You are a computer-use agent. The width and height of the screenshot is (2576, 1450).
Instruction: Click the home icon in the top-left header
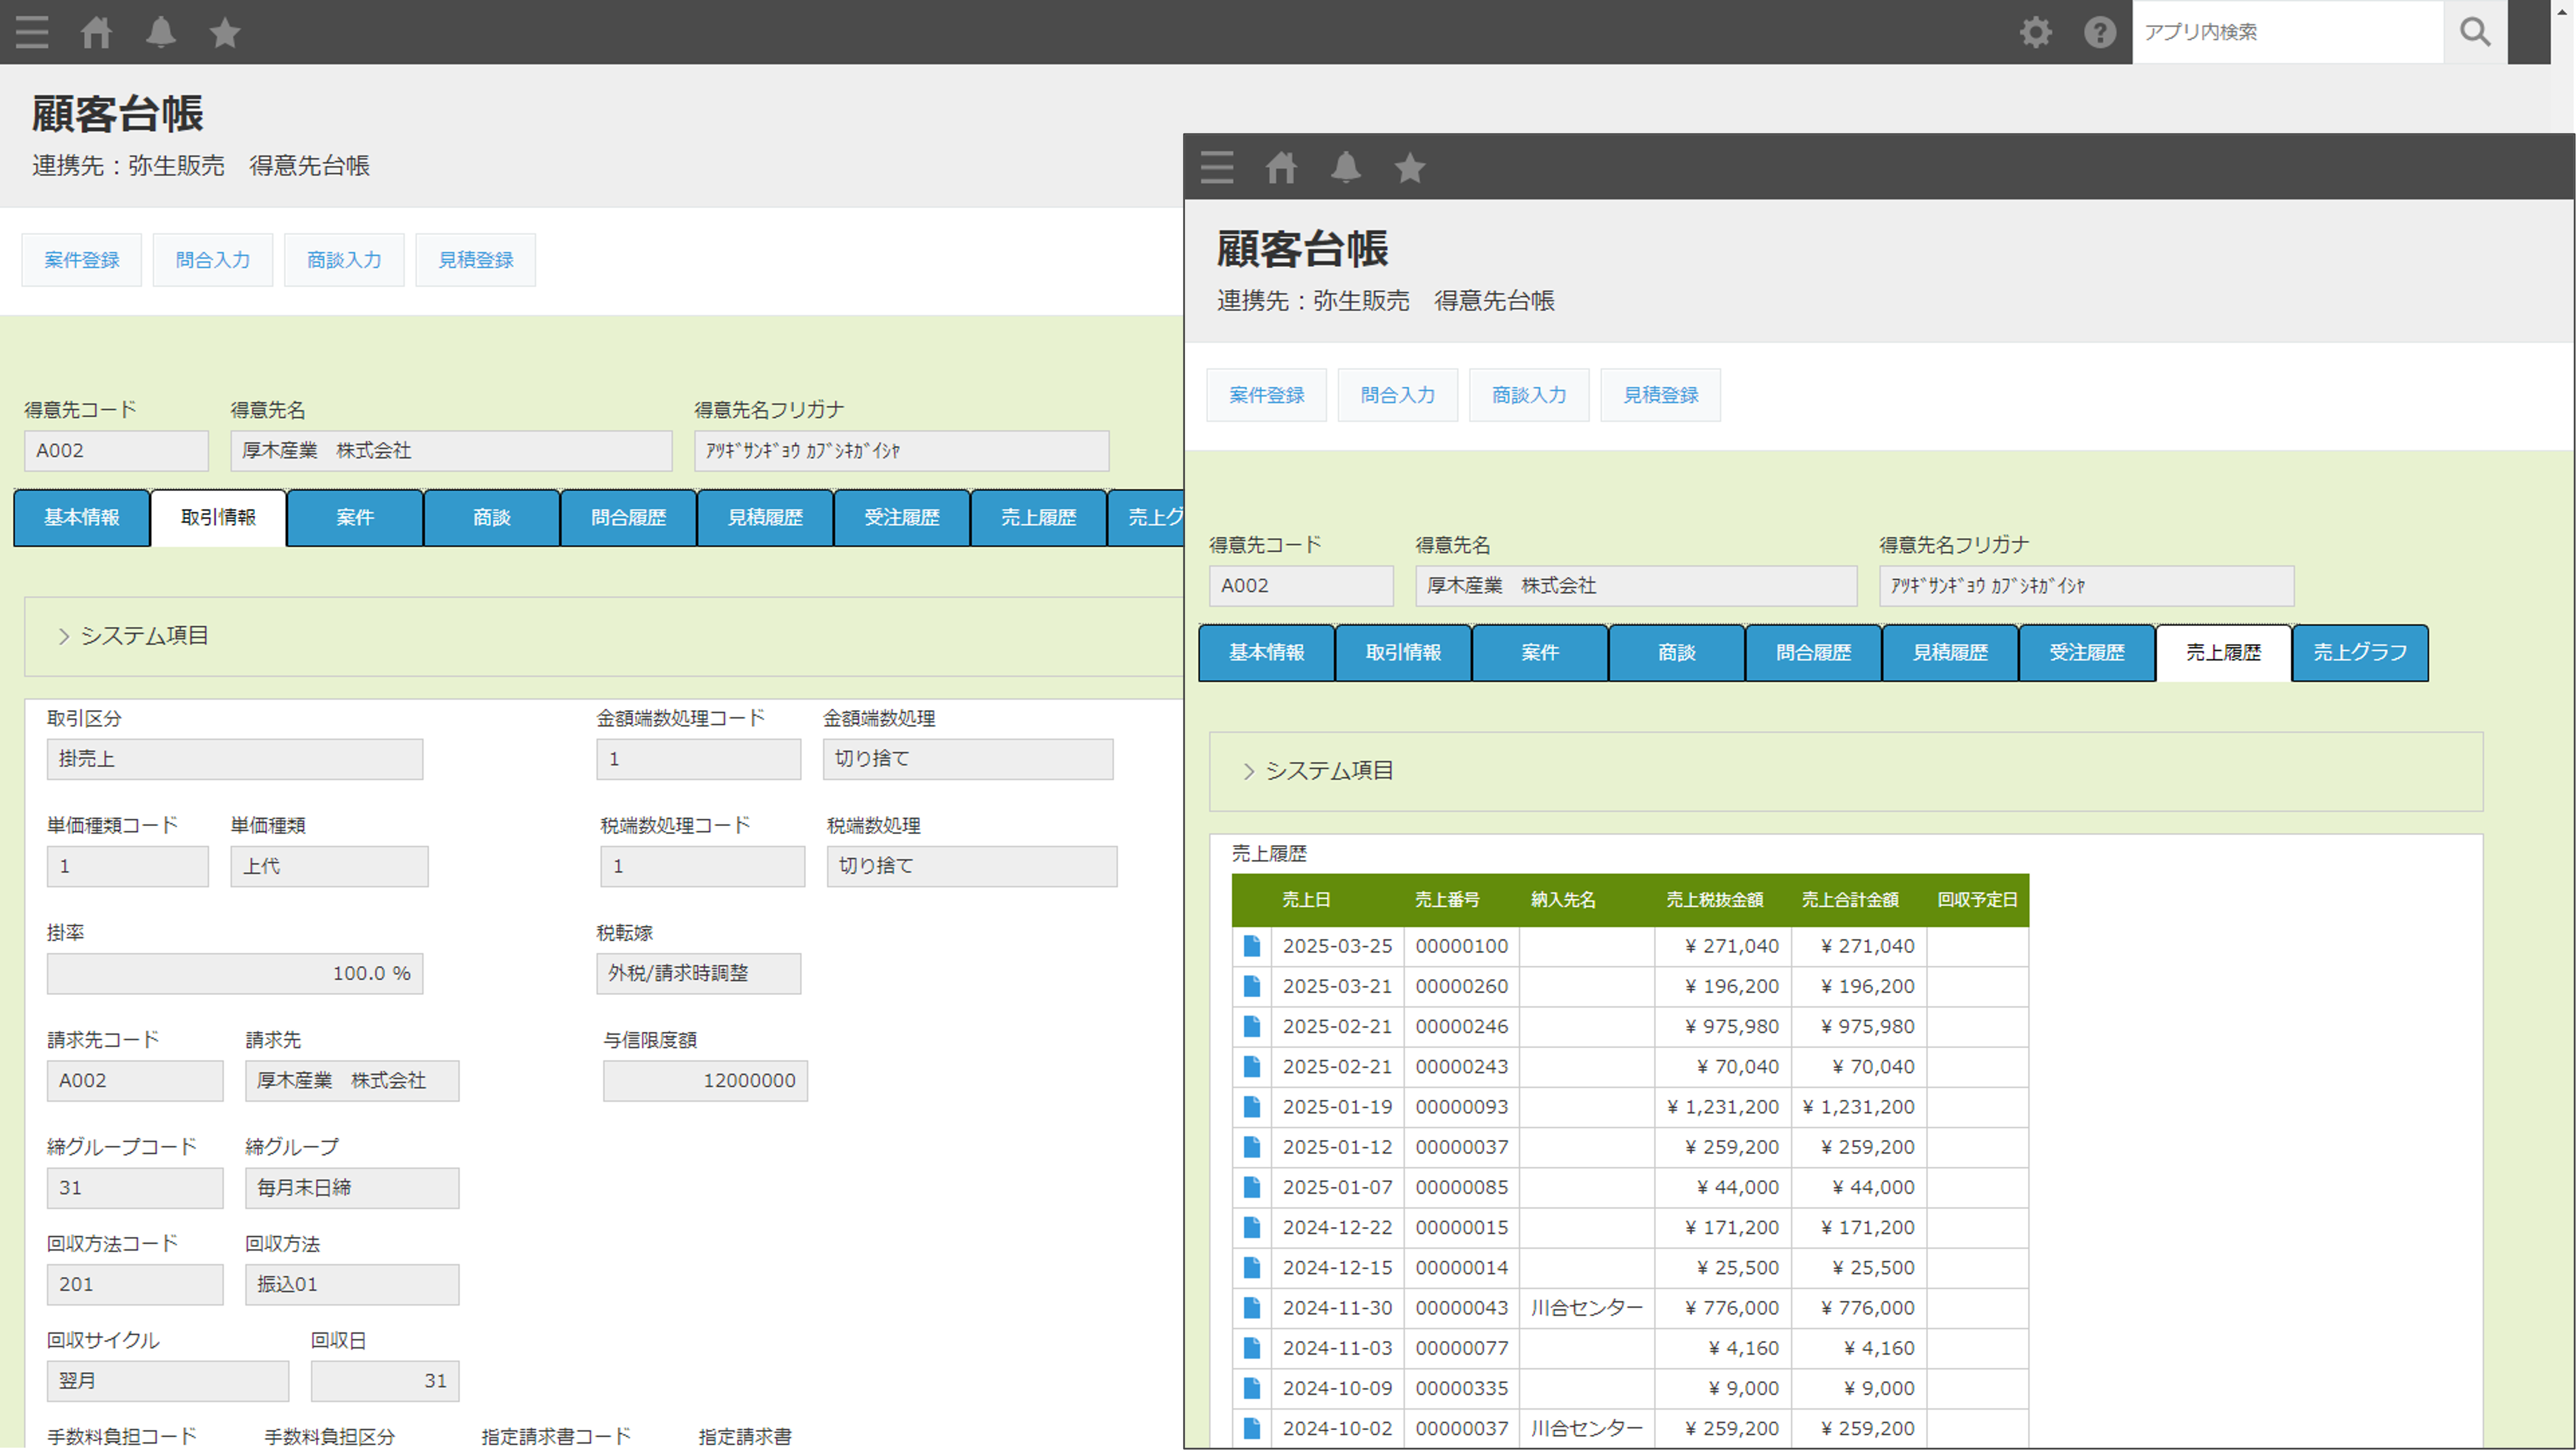[96, 32]
